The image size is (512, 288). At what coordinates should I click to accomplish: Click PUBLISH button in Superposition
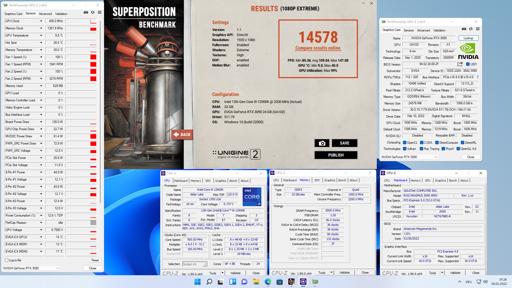[336, 155]
